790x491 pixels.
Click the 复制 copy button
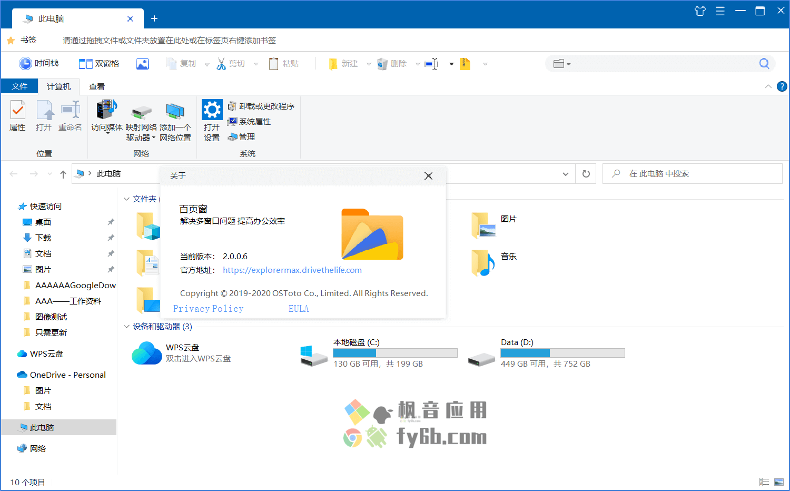click(x=181, y=64)
